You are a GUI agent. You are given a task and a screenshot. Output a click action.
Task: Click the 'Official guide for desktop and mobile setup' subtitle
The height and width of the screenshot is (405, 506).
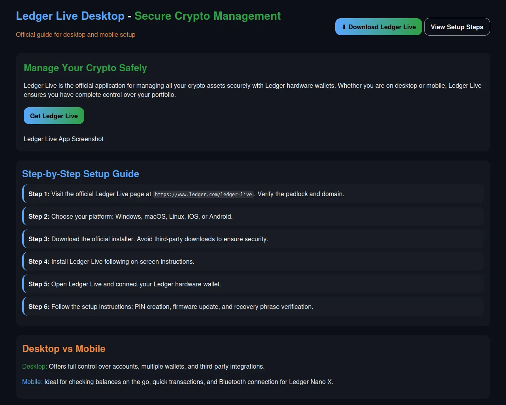point(76,34)
